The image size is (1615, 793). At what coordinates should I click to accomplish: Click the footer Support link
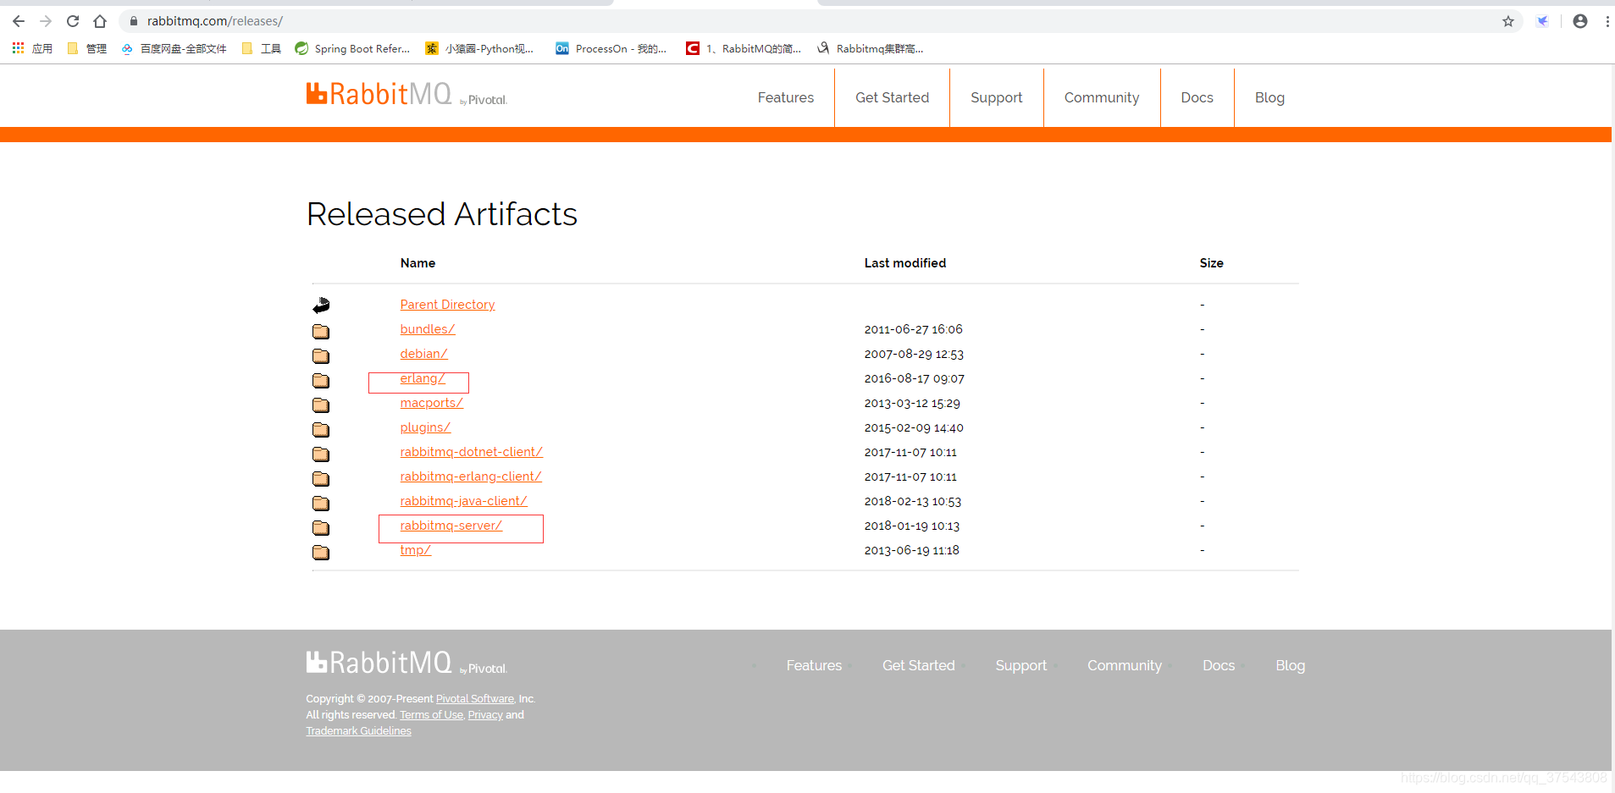click(1020, 665)
